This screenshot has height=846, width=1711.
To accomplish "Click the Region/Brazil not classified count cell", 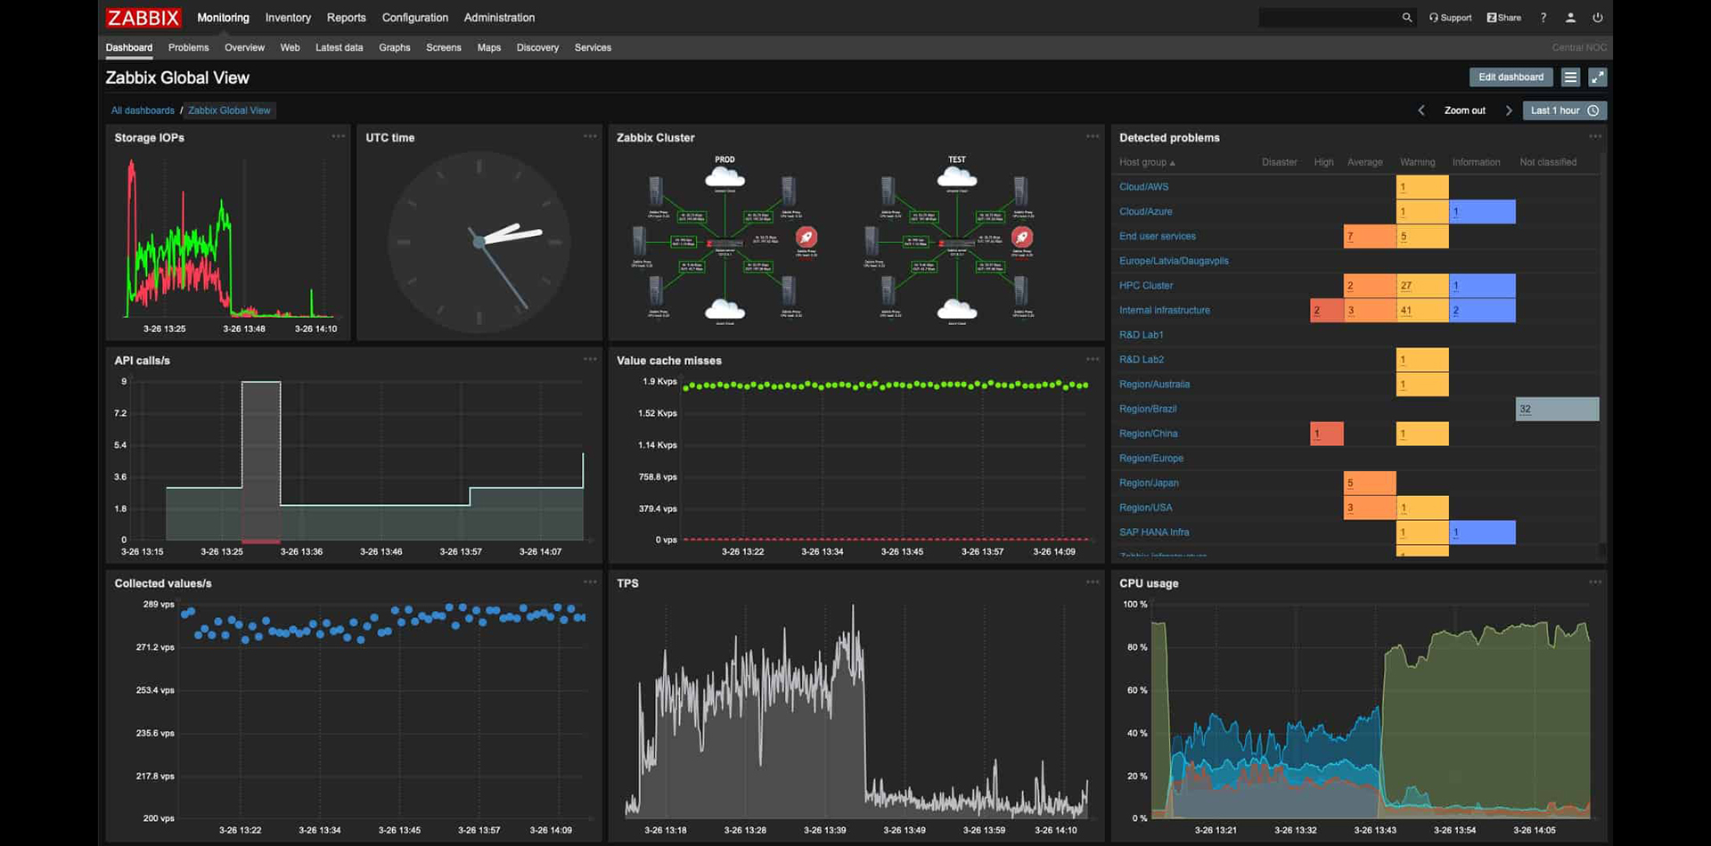I will pyautogui.click(x=1556, y=409).
